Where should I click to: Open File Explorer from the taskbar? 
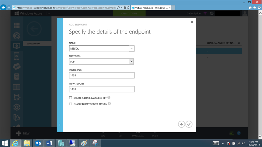27,143
